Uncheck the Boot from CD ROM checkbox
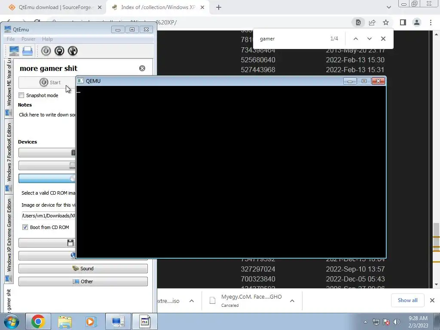Viewport: 440px width, 330px height. coord(25,227)
